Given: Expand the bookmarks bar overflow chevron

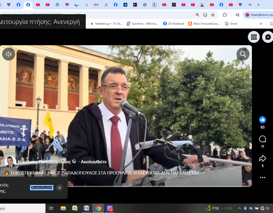Looking at the screenshot, I should click(261, 24).
